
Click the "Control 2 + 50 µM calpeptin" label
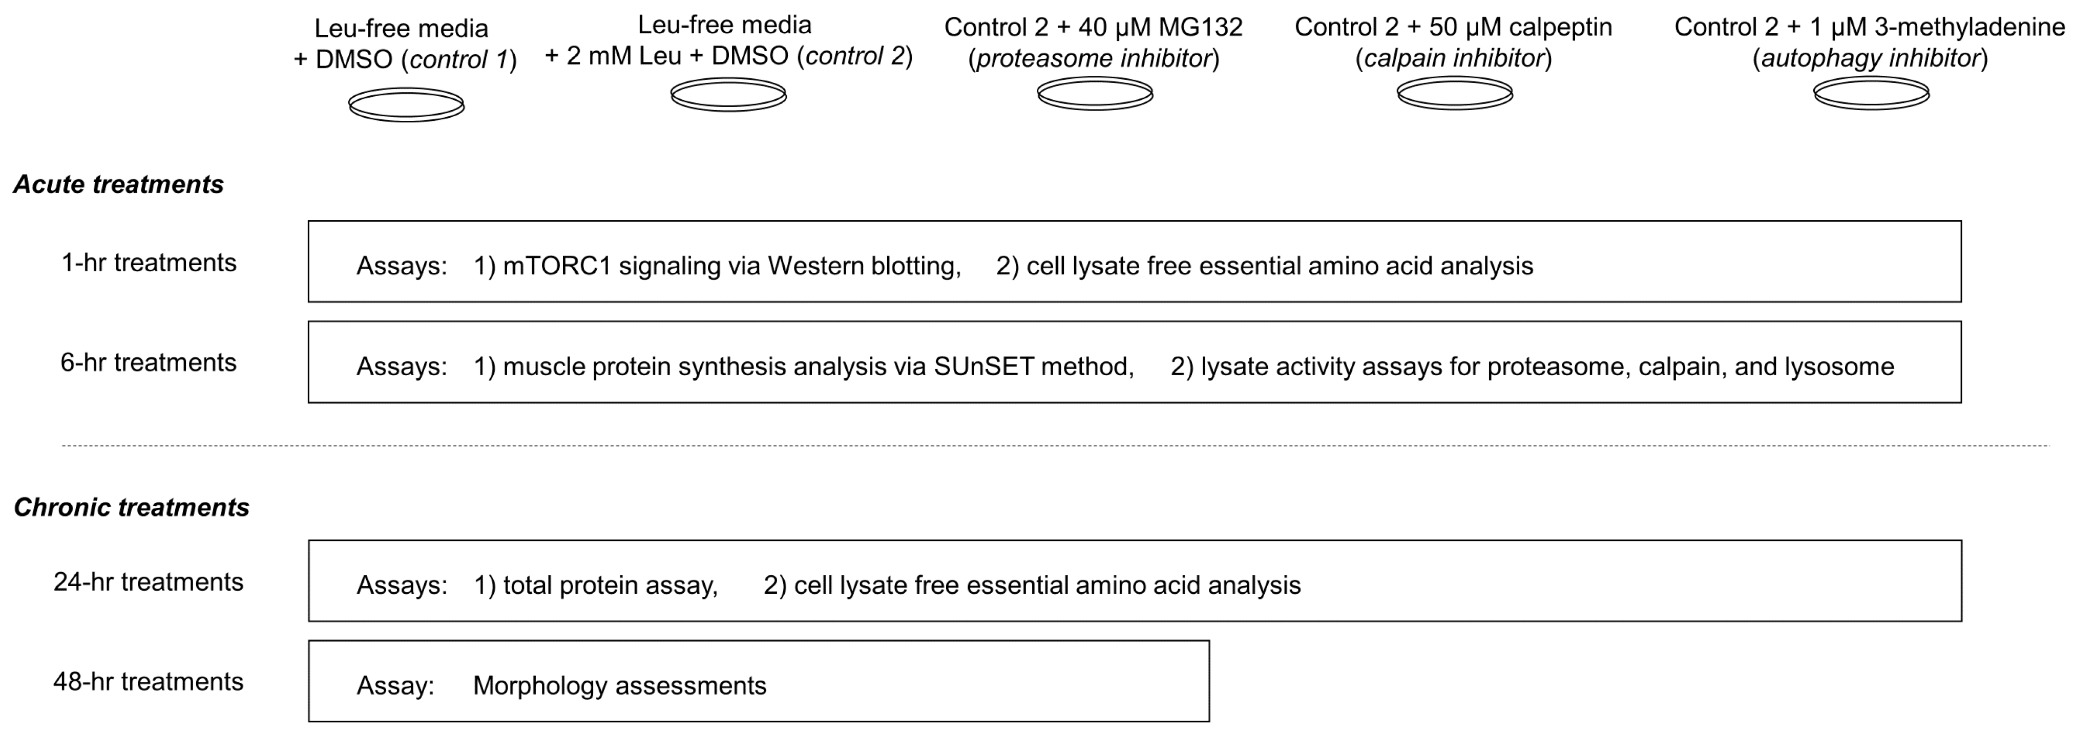(x=1453, y=27)
